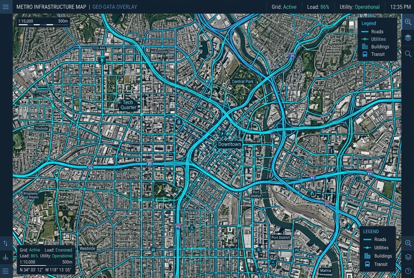
Task: Toggle the Grid Active status in the top bar
Action: pos(284,7)
